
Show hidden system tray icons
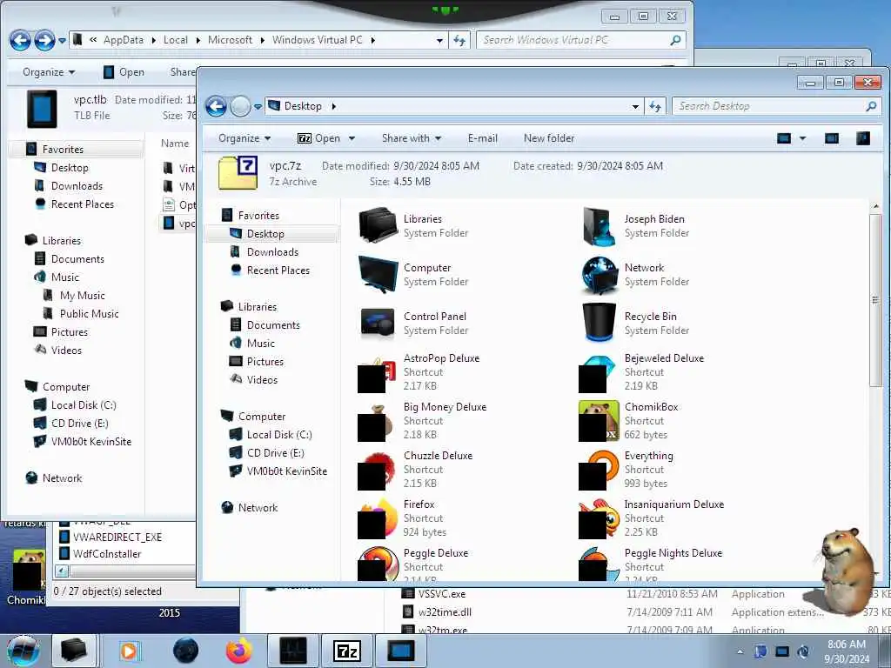click(740, 651)
